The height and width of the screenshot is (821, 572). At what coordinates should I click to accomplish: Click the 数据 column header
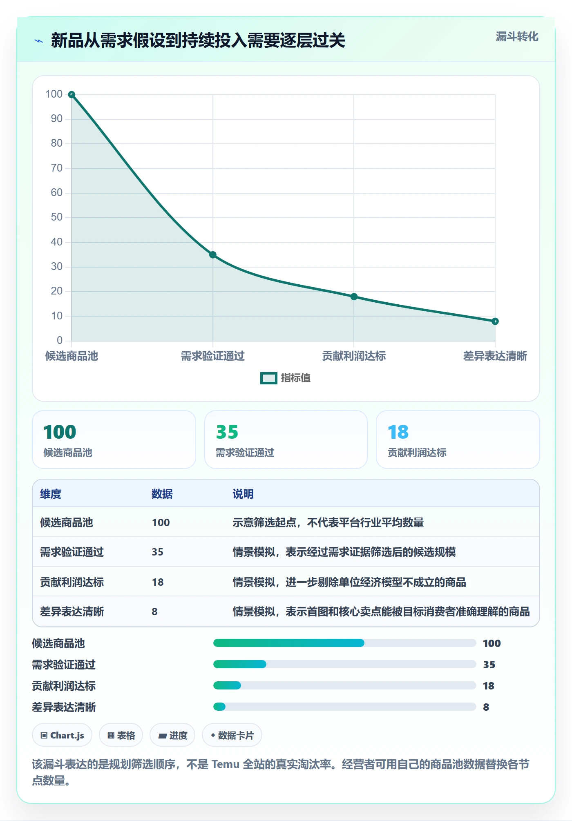coord(162,494)
